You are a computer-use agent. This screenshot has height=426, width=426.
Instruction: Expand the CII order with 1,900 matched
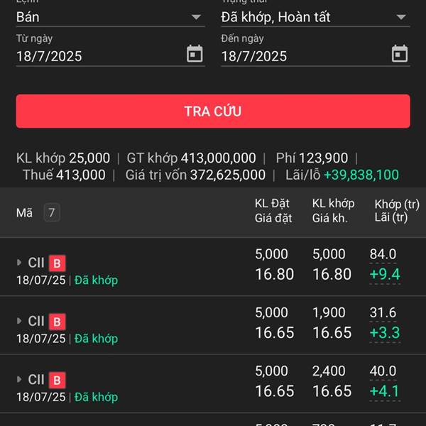coord(19,321)
